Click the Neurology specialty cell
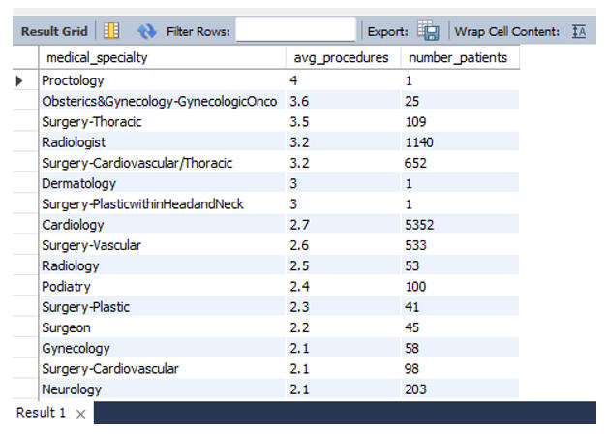The height and width of the screenshot is (436, 608). [x=161, y=389]
